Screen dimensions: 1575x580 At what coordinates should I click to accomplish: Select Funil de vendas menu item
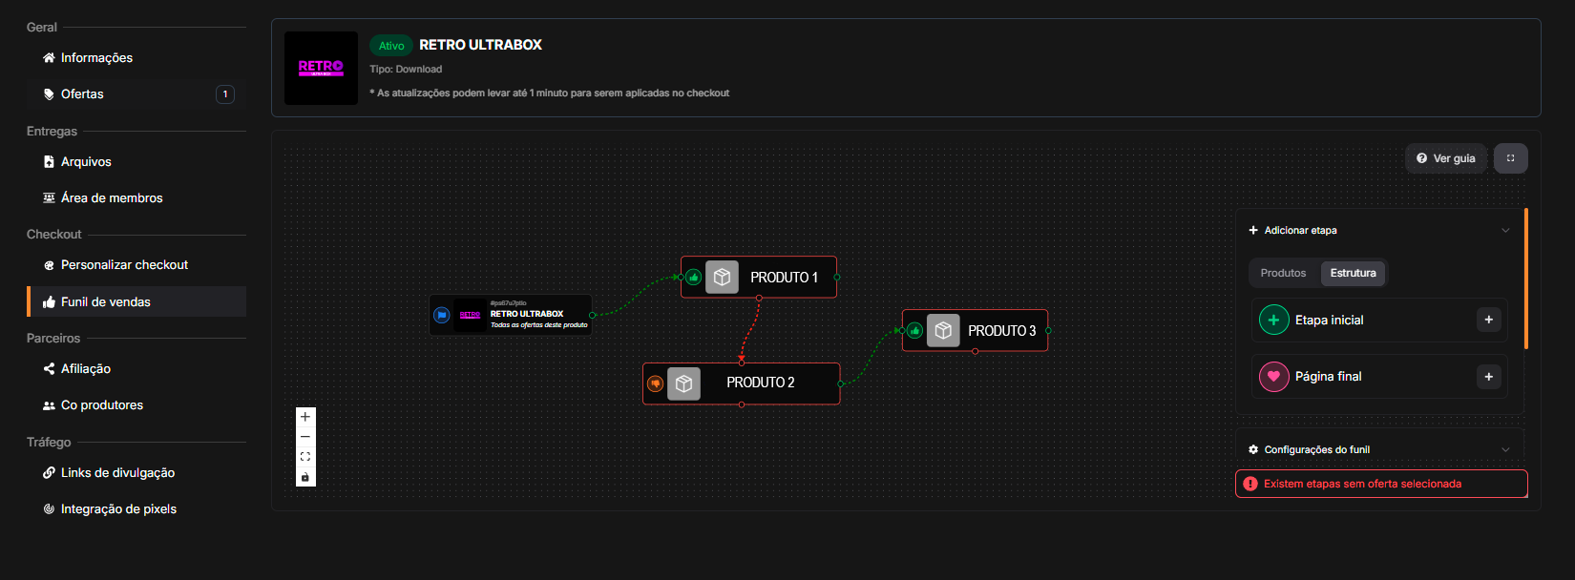[x=136, y=301]
